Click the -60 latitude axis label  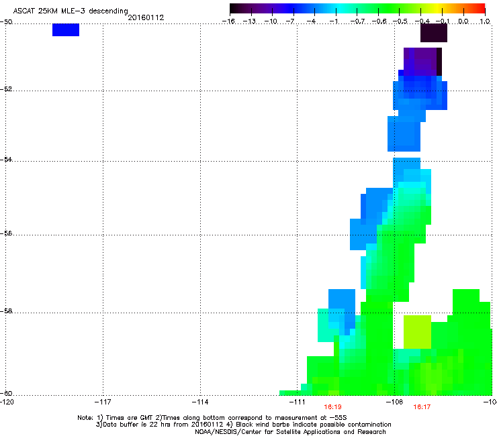[6, 394]
